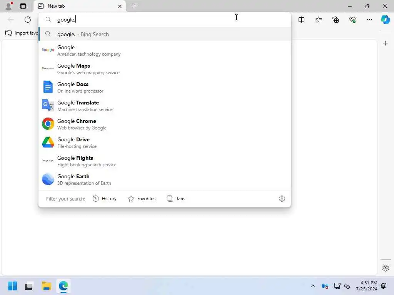394x295 pixels.
Task: Open Windows Start menu
Action: (12, 286)
